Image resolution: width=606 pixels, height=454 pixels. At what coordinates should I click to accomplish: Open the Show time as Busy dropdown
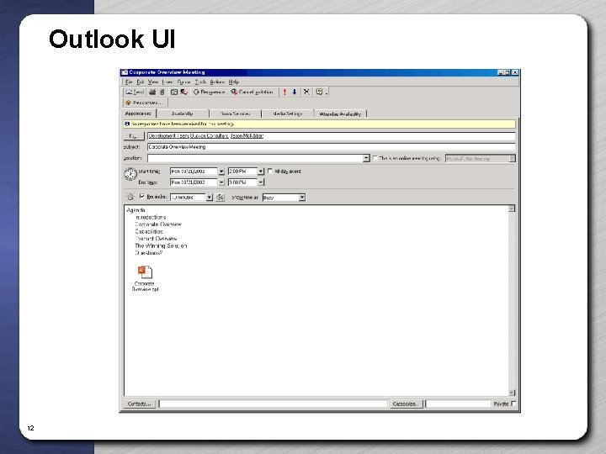click(x=302, y=198)
